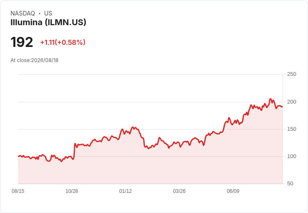Click the current price 192
The width and height of the screenshot is (308, 213).
tap(22, 42)
